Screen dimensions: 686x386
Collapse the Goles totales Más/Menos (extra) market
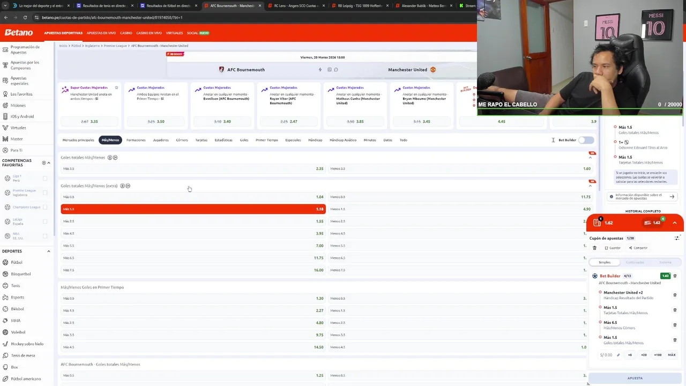click(x=591, y=185)
